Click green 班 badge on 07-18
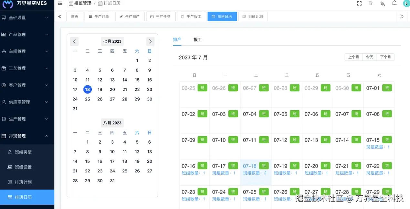 pyautogui.click(x=264, y=166)
